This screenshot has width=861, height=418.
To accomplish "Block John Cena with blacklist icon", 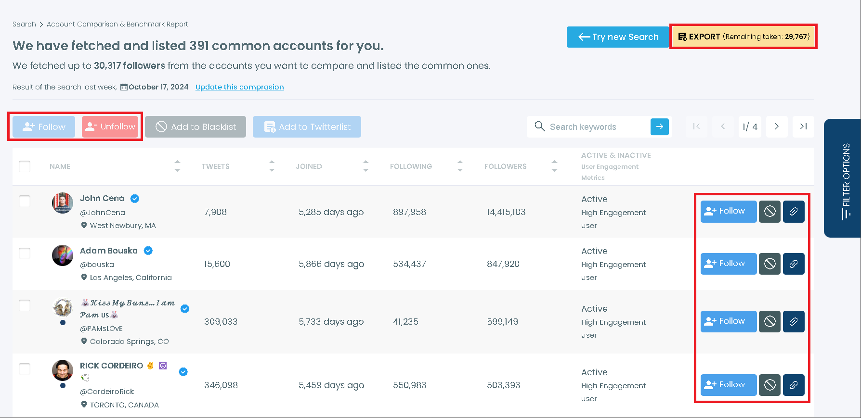I will 770,212.
